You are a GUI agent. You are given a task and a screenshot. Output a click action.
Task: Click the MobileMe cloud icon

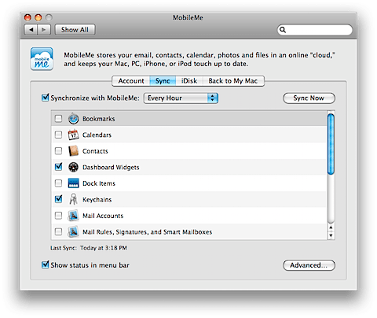(42, 59)
